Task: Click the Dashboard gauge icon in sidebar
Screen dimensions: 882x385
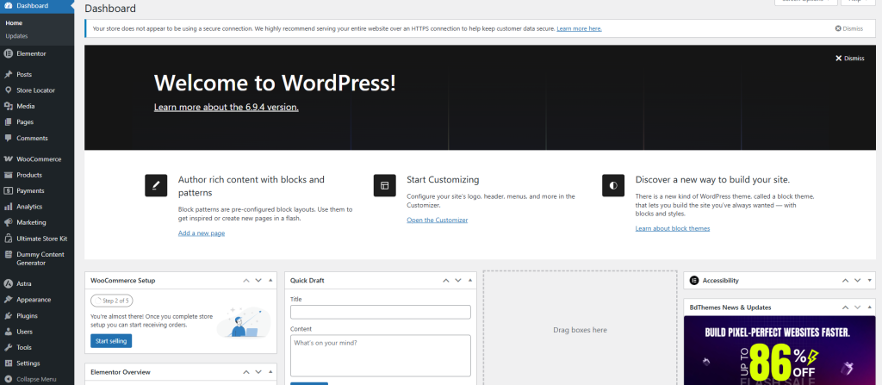Action: [x=8, y=6]
